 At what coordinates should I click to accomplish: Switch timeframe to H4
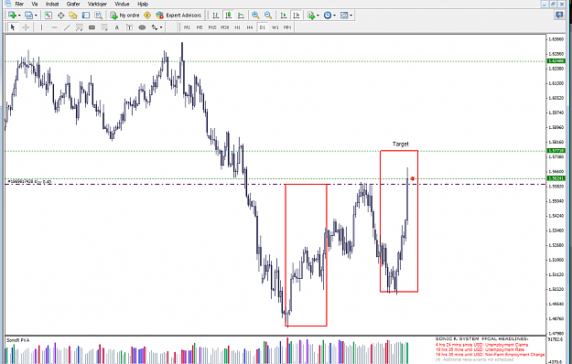click(x=250, y=27)
